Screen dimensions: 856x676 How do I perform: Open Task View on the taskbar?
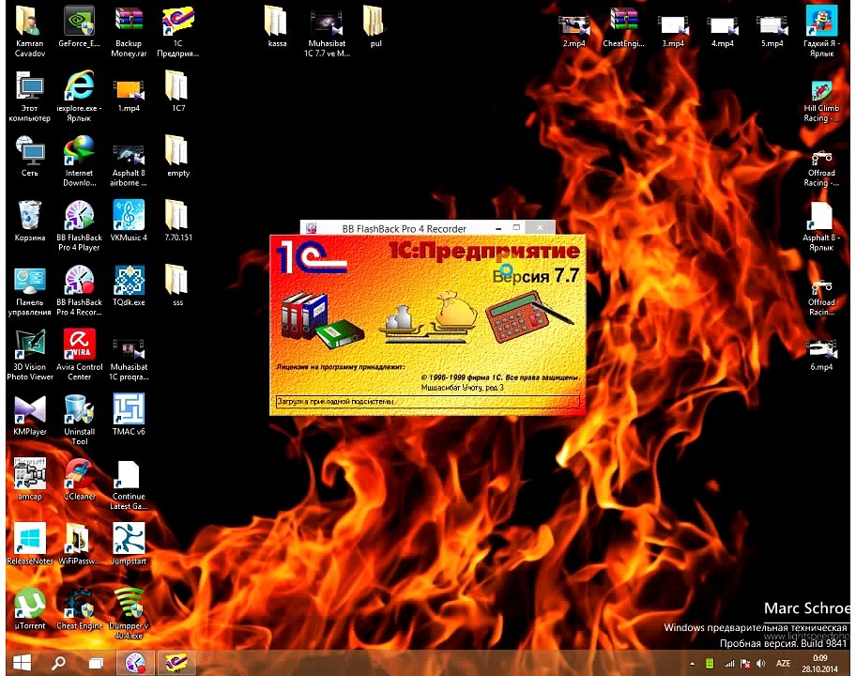(x=96, y=663)
